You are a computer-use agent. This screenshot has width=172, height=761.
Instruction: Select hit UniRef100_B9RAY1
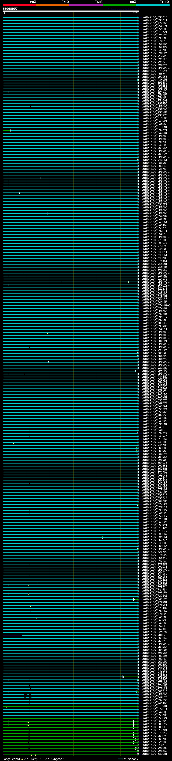pos(154,130)
